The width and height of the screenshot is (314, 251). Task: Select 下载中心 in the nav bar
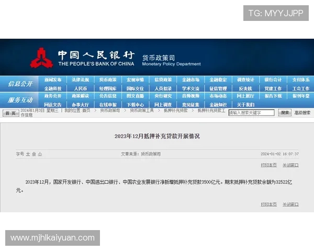[x=135, y=105]
